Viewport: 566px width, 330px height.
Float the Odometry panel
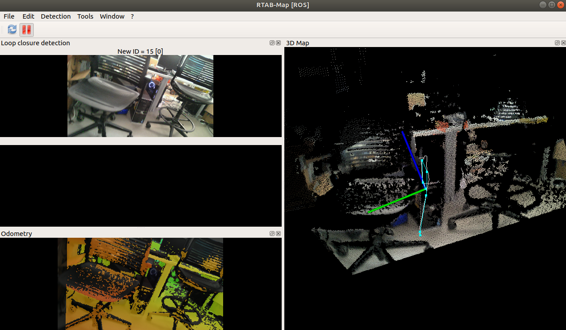click(272, 234)
